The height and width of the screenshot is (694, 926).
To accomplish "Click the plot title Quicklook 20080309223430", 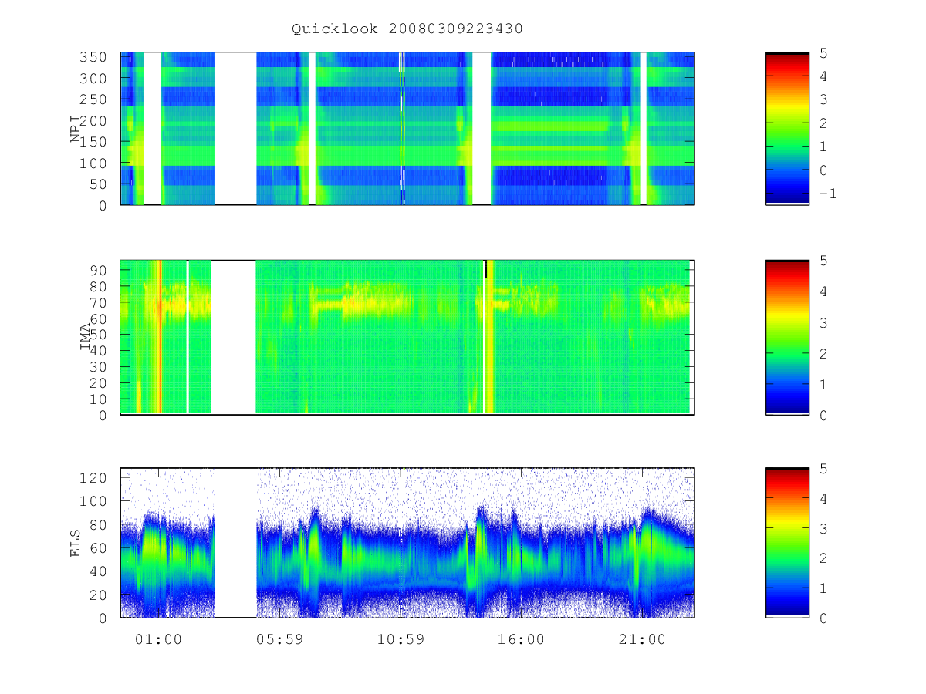I will [x=407, y=29].
